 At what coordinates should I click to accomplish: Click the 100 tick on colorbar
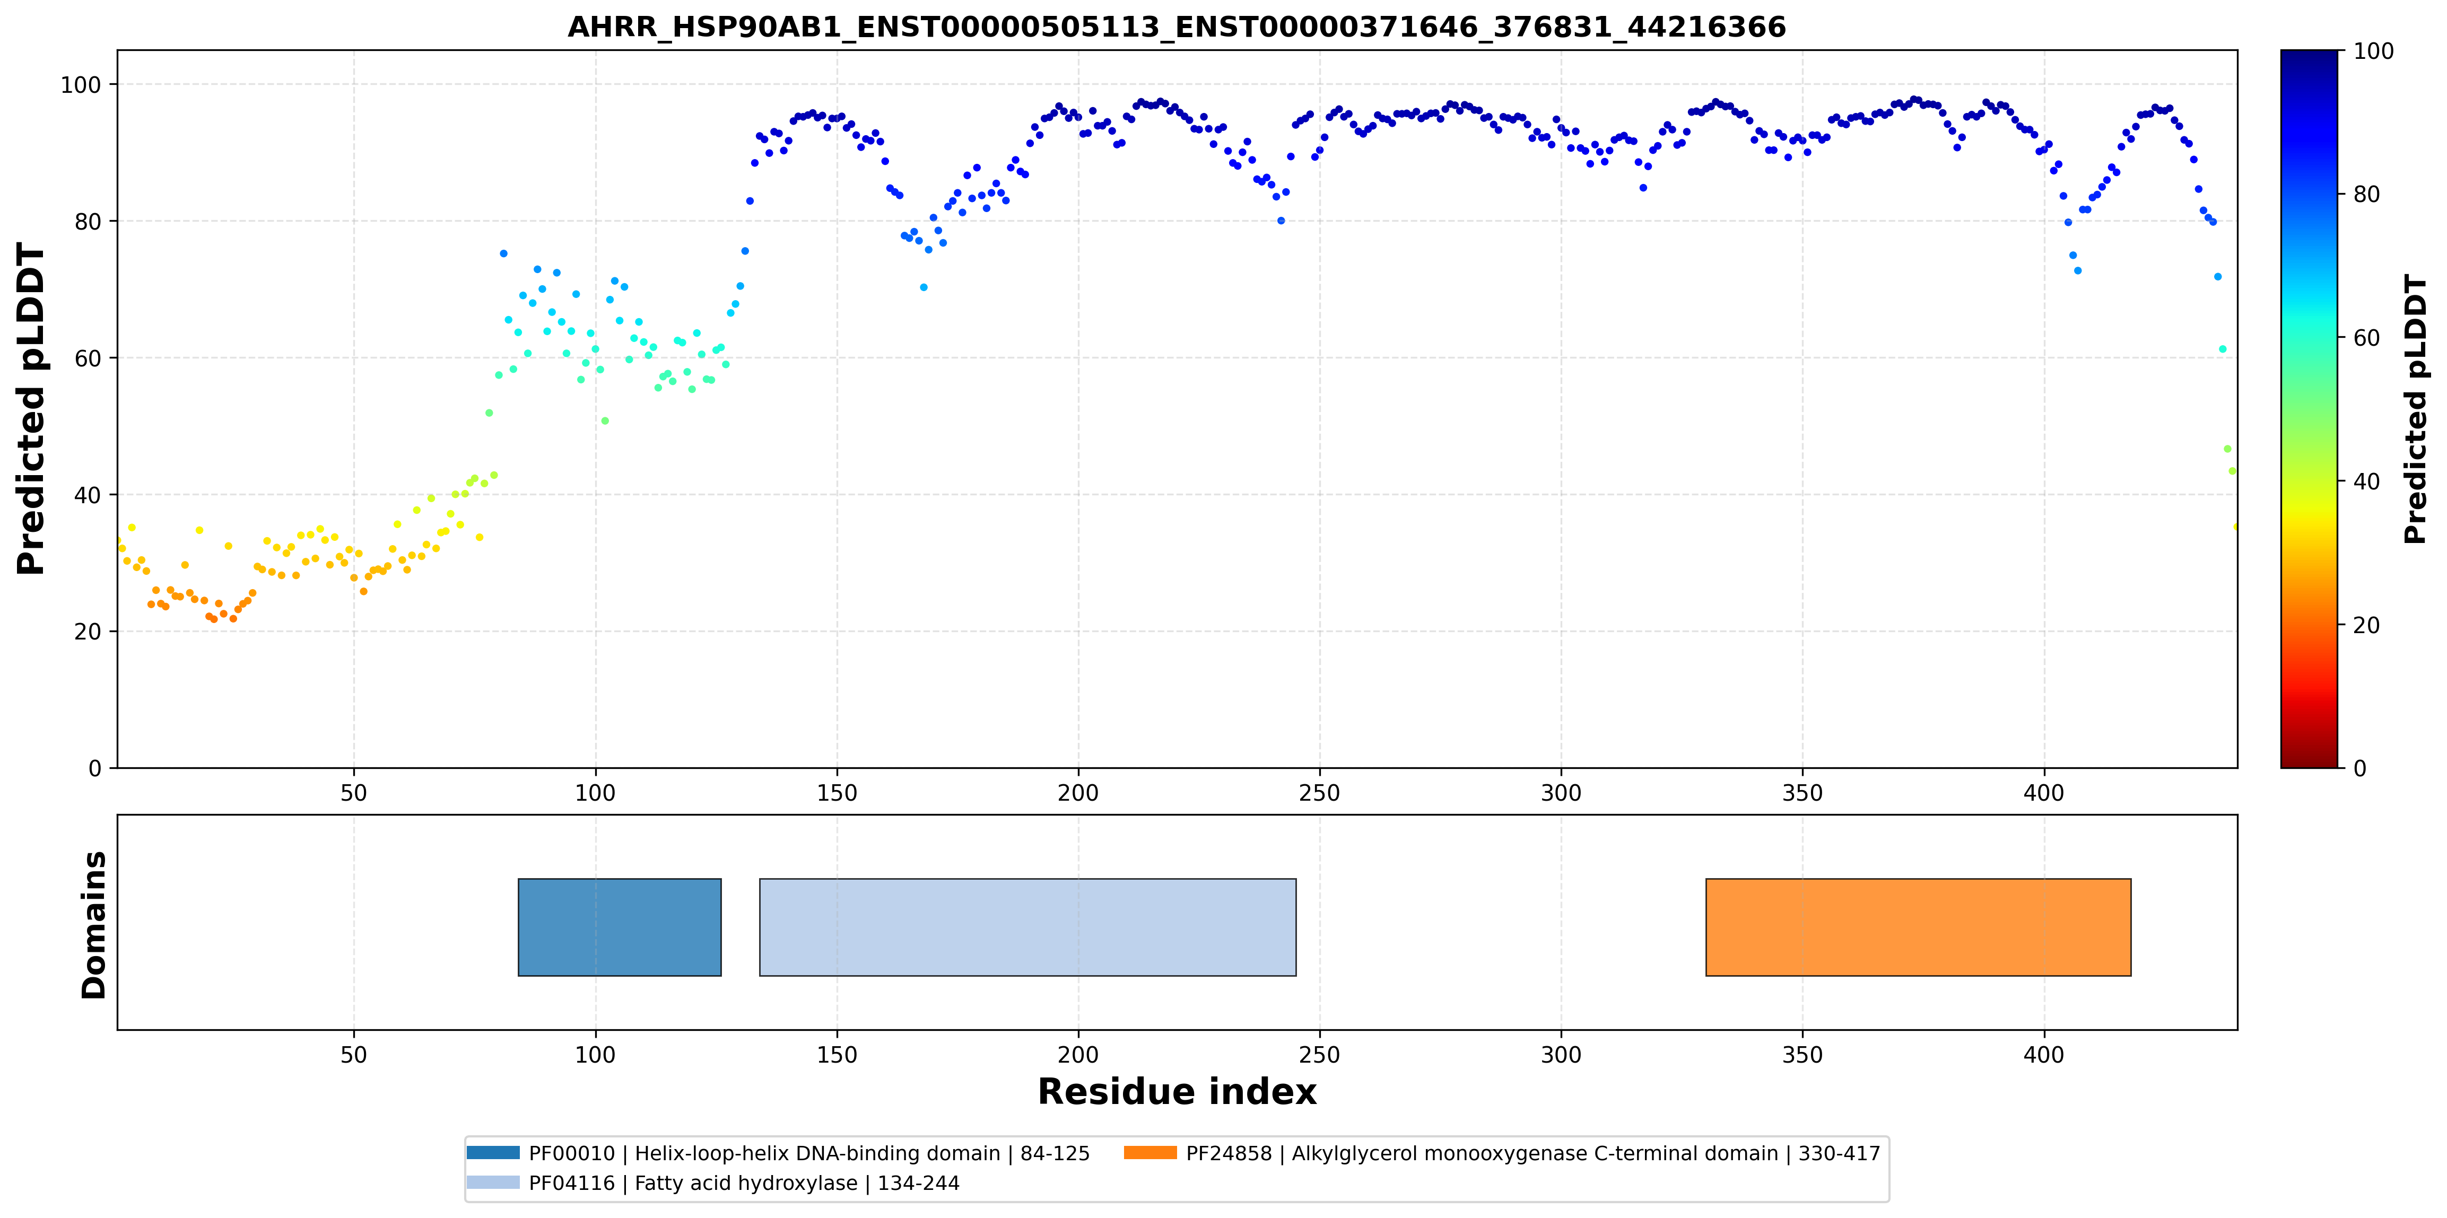2373,51
